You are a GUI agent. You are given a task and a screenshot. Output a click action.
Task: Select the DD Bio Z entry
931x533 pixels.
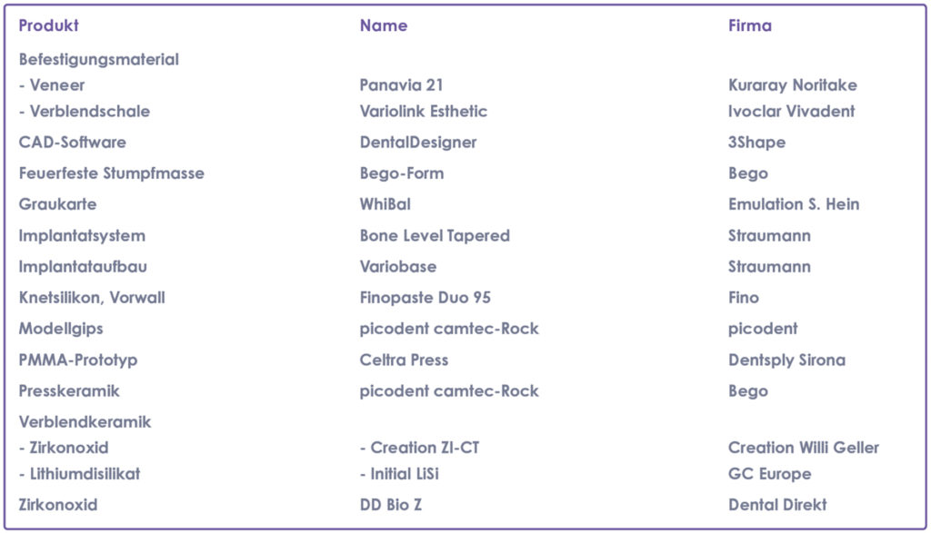(391, 505)
